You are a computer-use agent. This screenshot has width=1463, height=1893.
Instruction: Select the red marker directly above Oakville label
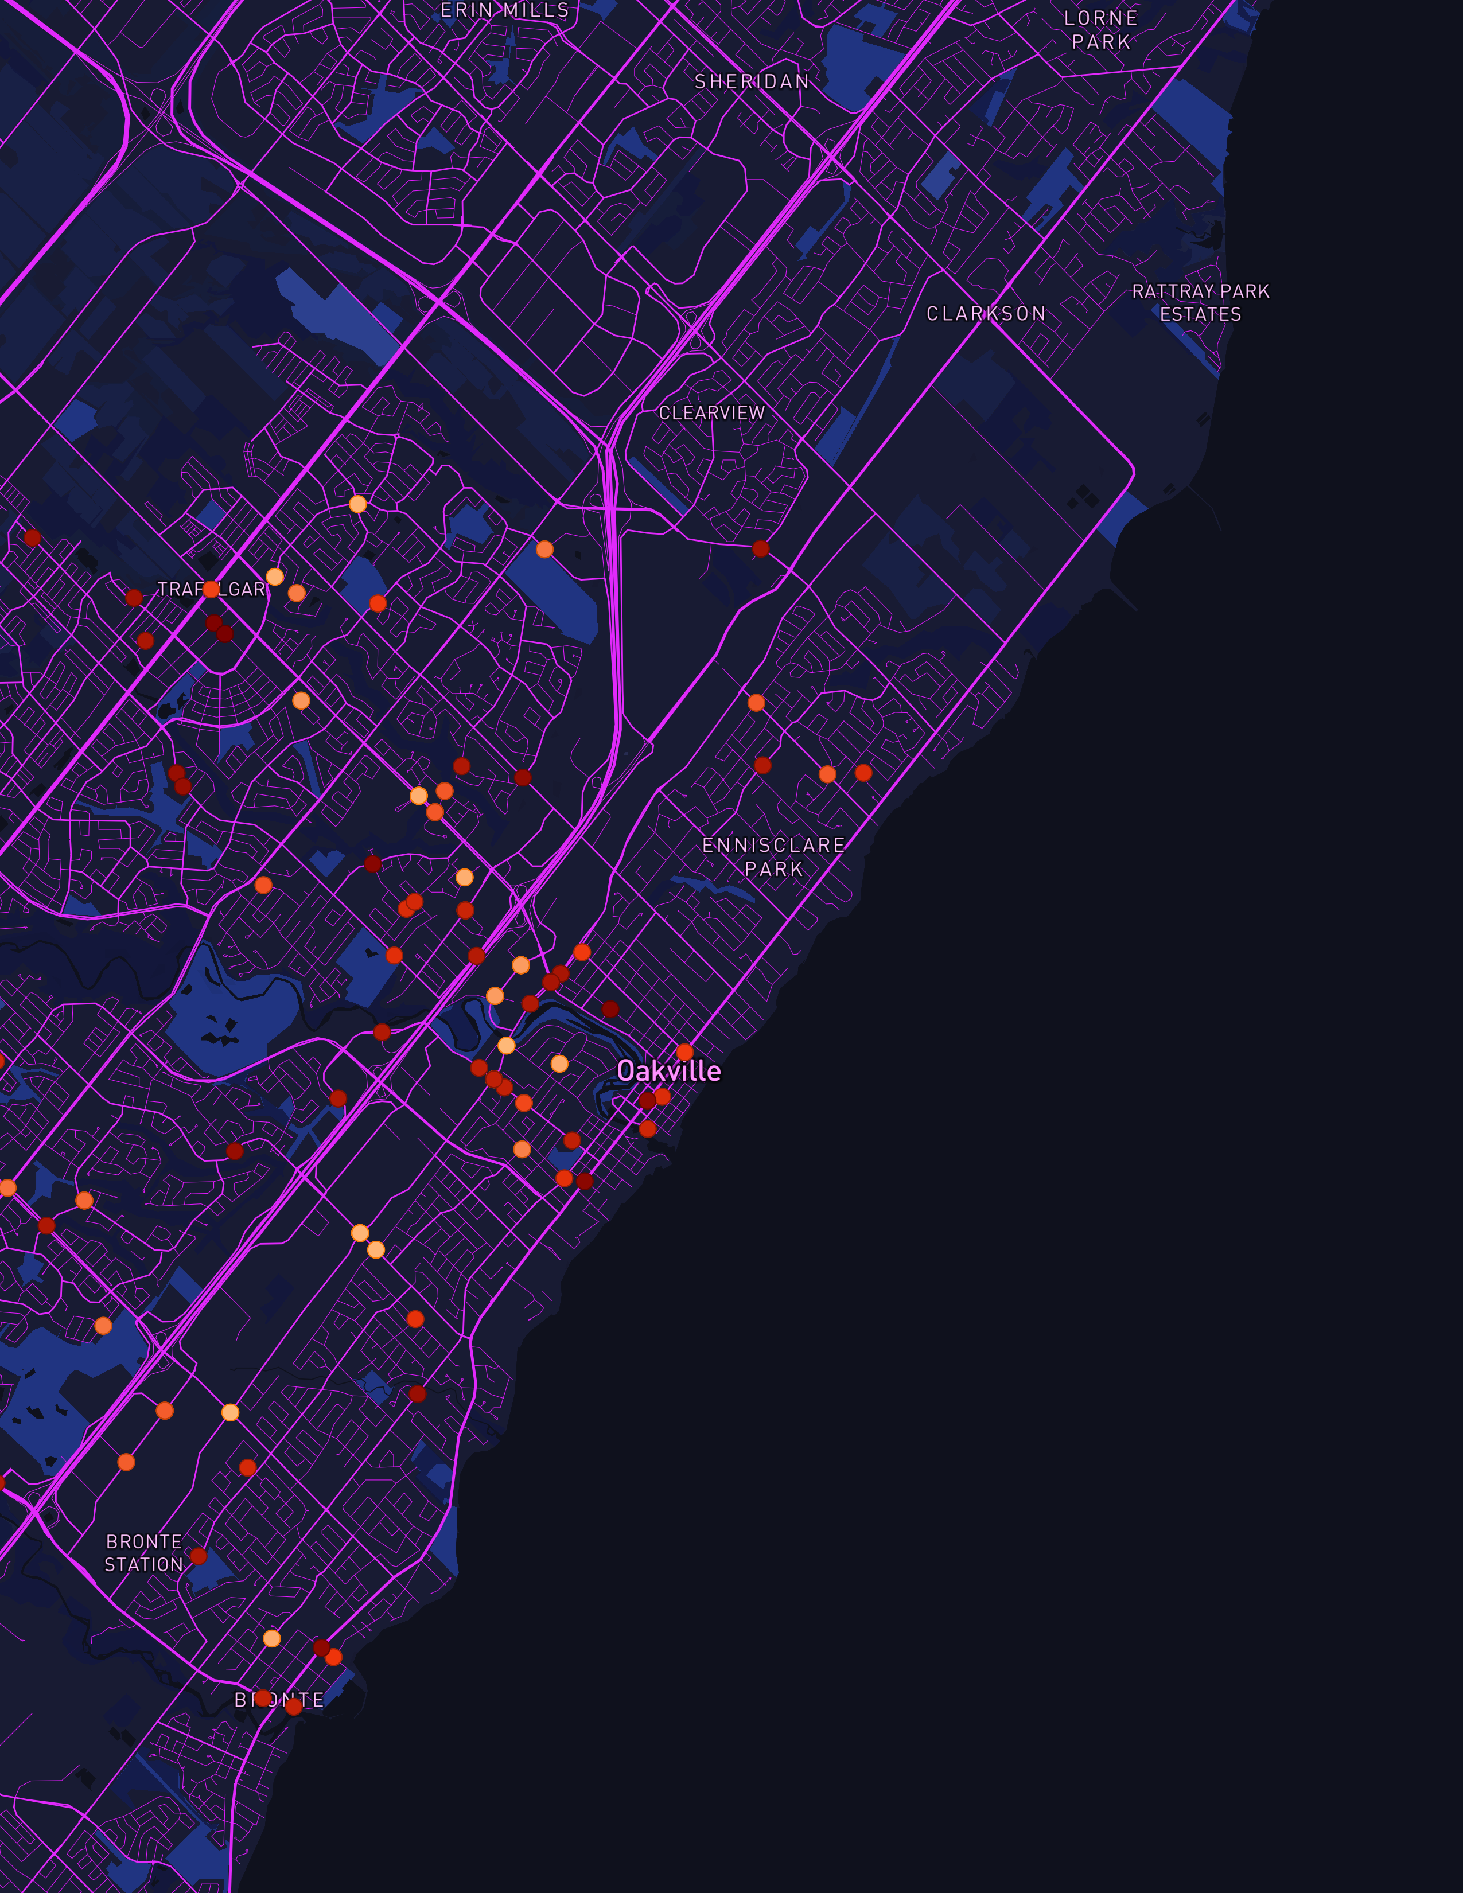[684, 1052]
